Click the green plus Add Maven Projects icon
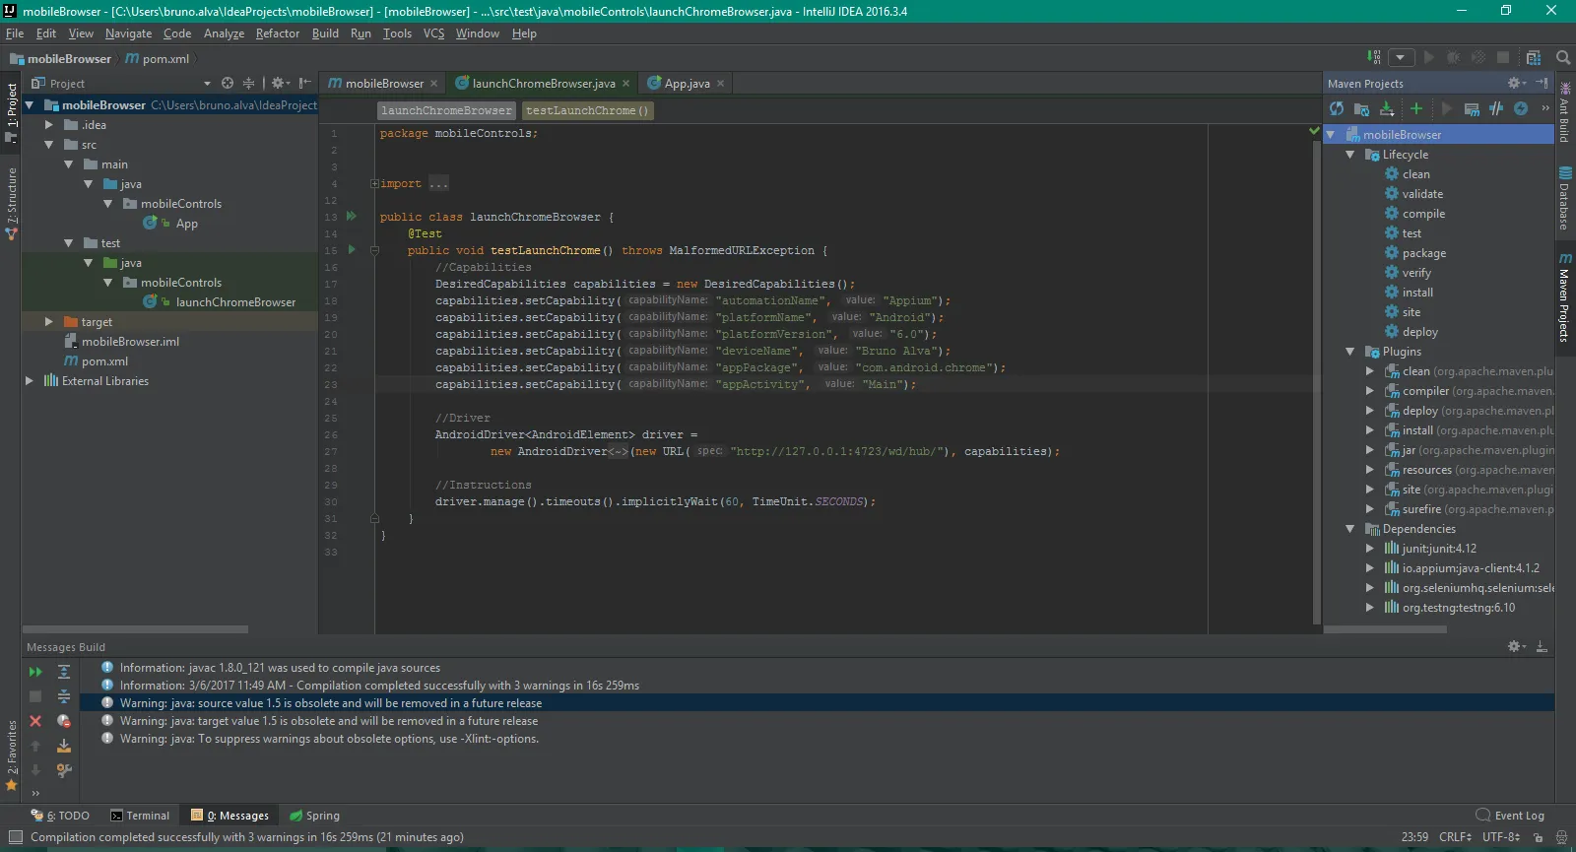The width and height of the screenshot is (1576, 852). click(1415, 109)
